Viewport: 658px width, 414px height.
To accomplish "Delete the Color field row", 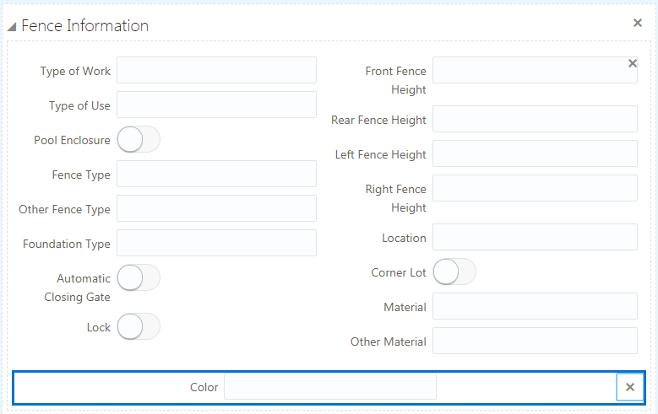I will pyautogui.click(x=629, y=387).
